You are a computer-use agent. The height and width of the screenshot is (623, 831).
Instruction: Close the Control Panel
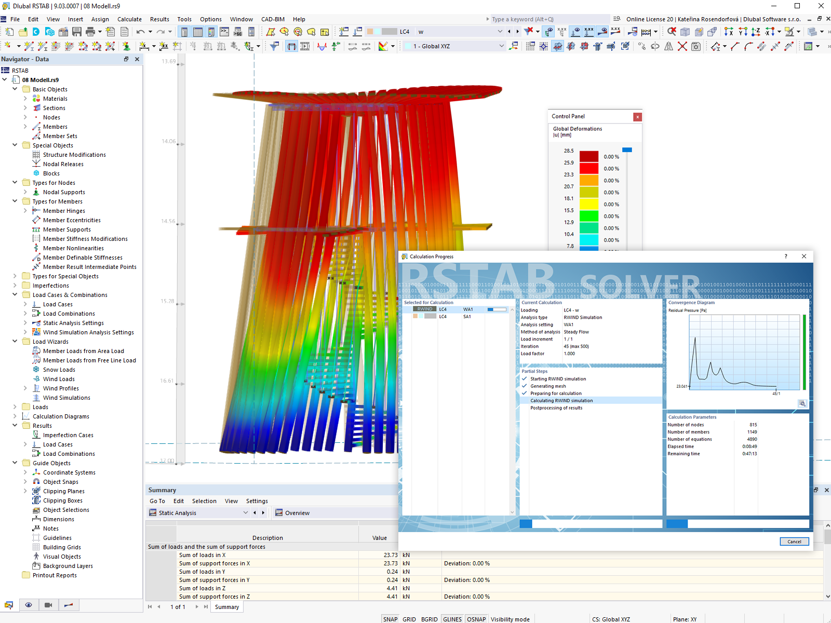[637, 117]
